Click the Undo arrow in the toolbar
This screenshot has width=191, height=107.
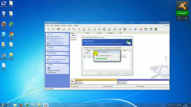point(48,29)
